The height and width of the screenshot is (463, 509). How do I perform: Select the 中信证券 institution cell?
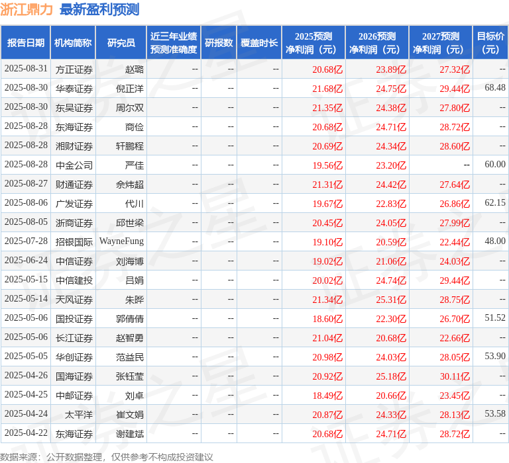[74, 261]
